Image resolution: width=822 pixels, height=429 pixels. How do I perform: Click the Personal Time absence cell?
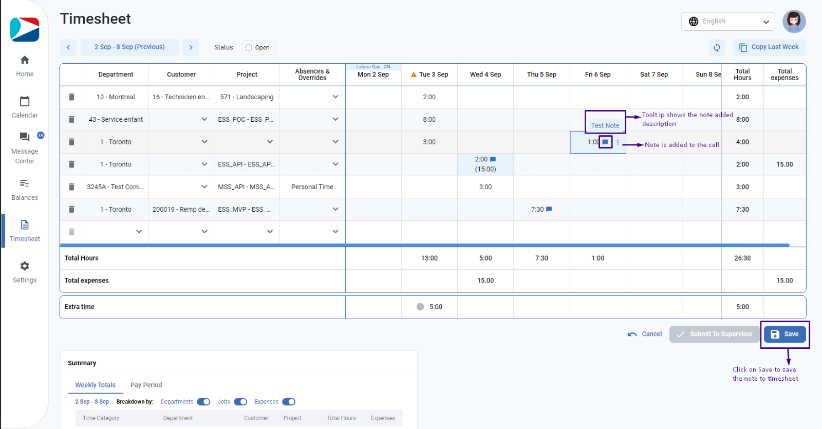click(312, 186)
